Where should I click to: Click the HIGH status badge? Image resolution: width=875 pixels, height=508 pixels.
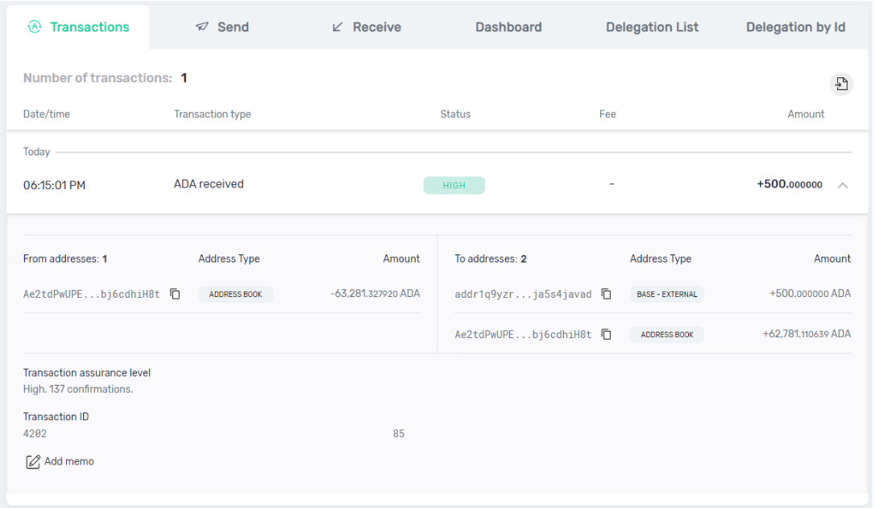(454, 186)
